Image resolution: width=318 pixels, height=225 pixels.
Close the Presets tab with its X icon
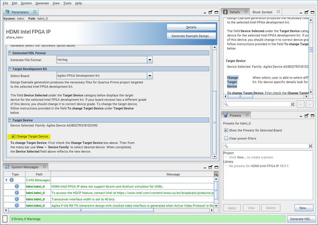tap(247, 115)
